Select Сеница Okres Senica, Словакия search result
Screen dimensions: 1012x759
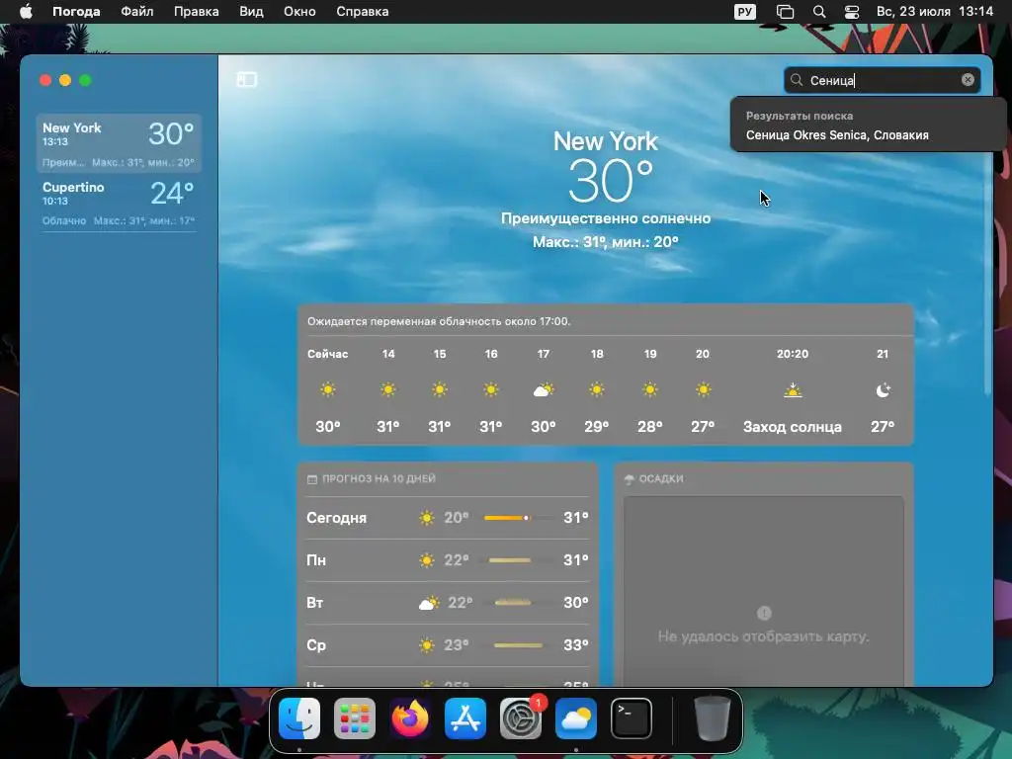click(837, 134)
